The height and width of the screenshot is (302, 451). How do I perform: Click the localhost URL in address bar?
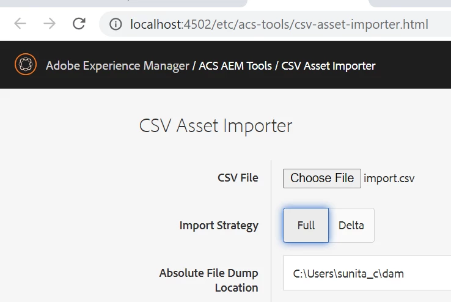coord(279,24)
